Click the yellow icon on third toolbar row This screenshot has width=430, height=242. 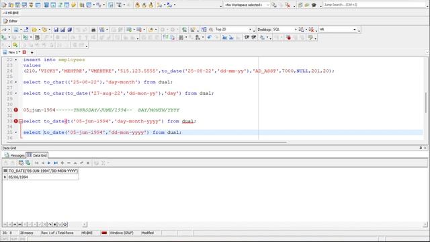point(15,45)
